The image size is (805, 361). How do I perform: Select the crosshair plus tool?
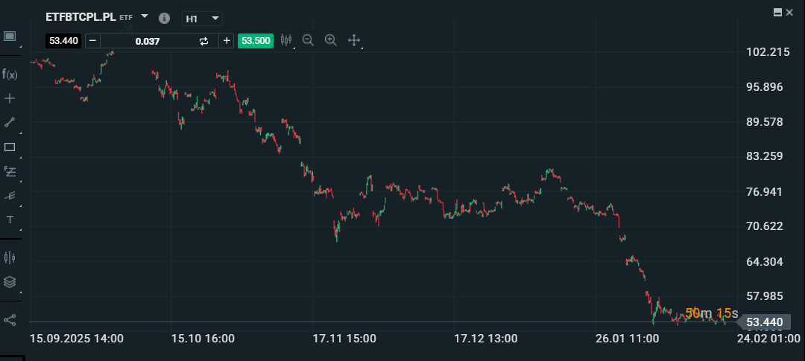click(x=10, y=98)
